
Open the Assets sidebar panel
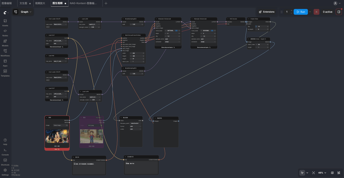[5, 23]
